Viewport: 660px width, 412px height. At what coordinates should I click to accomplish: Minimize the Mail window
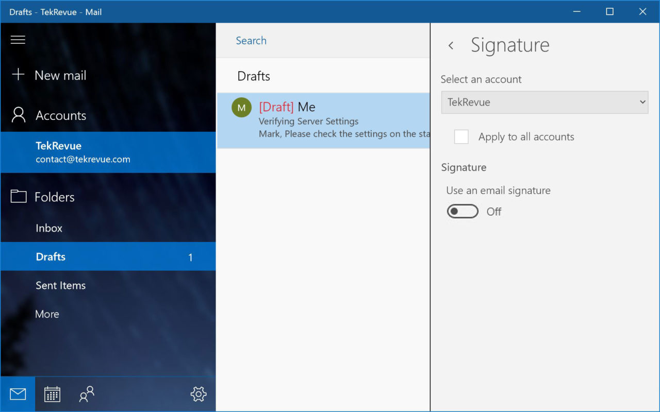click(576, 11)
